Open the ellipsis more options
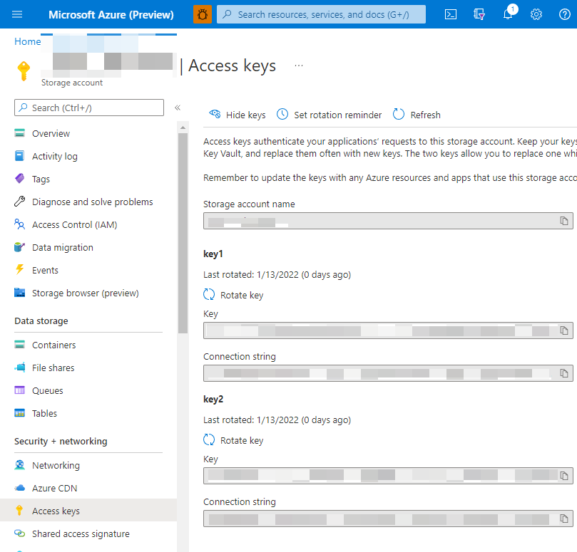 point(299,66)
